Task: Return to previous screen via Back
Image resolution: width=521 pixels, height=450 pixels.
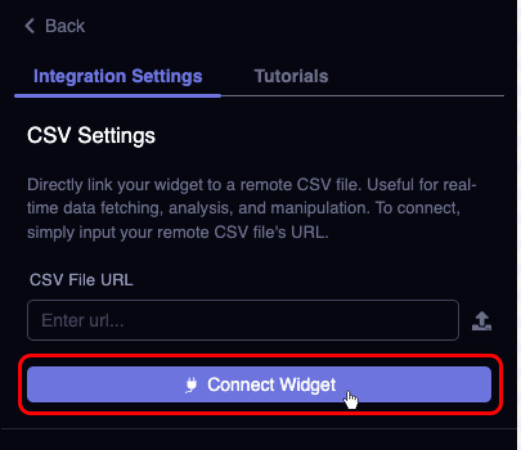Action: (55, 26)
